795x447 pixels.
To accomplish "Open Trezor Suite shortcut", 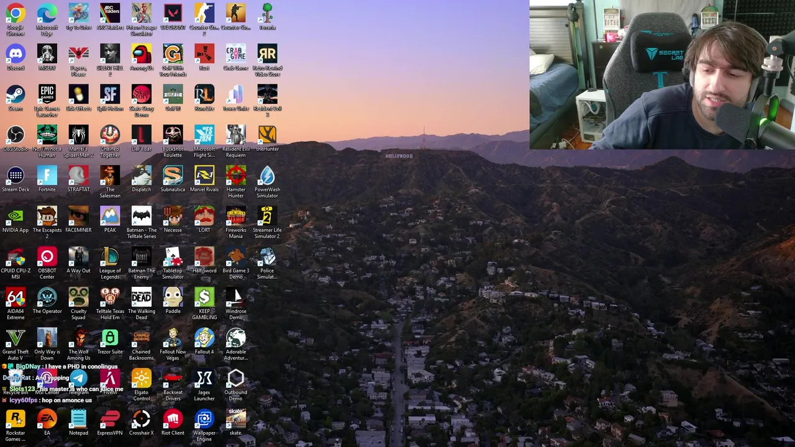I will [110, 338].
